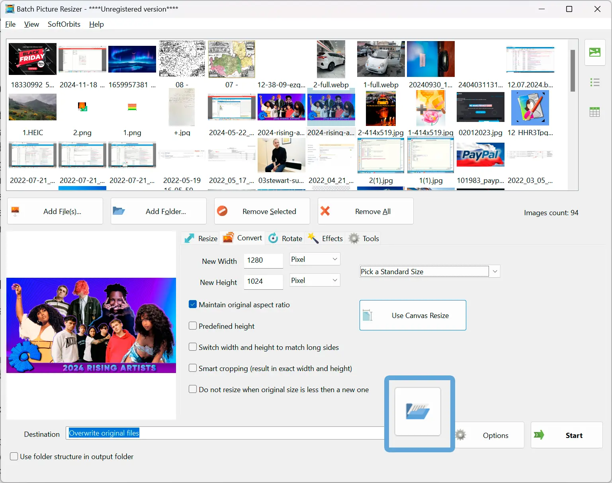This screenshot has height=483, width=612.
Task: Switch to list view icon
Action: pyautogui.click(x=594, y=82)
